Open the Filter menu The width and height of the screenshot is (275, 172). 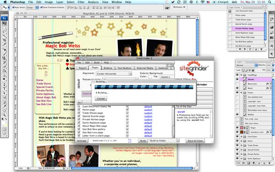[x=81, y=2]
